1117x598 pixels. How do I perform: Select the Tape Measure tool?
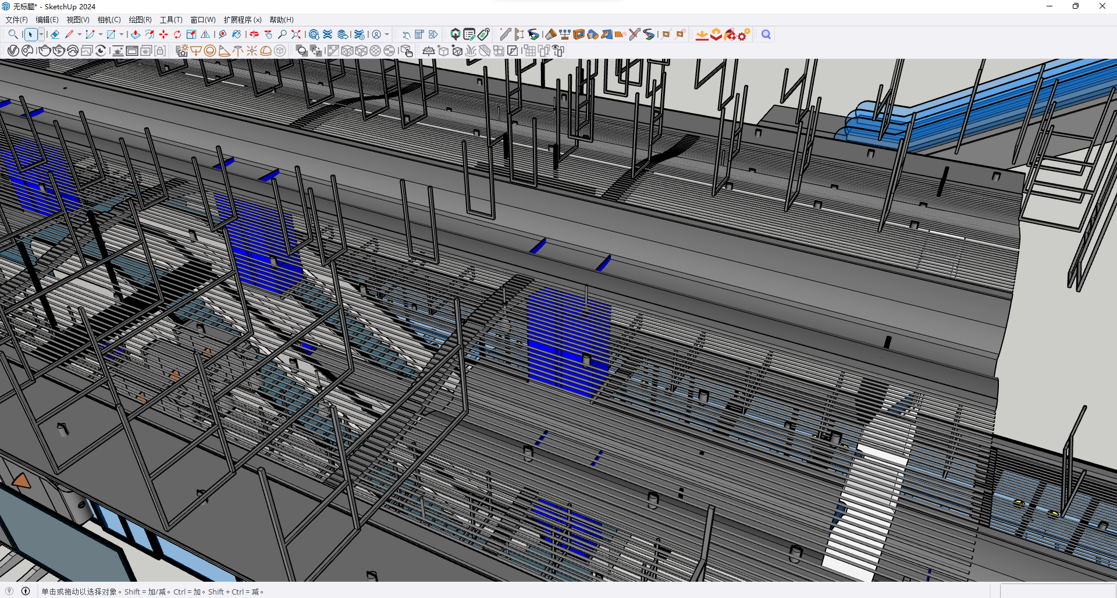(x=222, y=35)
